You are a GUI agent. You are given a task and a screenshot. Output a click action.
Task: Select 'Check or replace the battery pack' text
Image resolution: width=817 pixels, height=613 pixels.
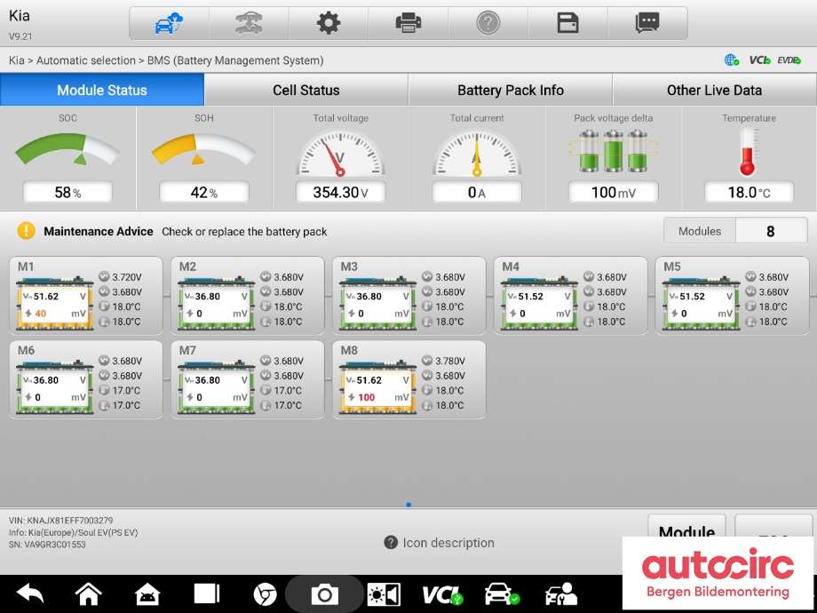tap(244, 232)
